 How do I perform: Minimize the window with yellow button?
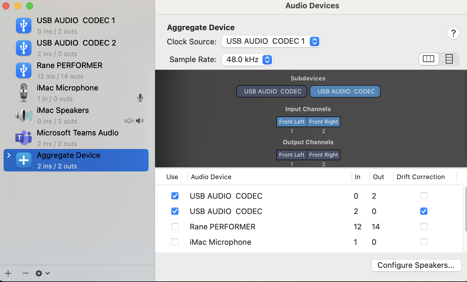pos(18,6)
